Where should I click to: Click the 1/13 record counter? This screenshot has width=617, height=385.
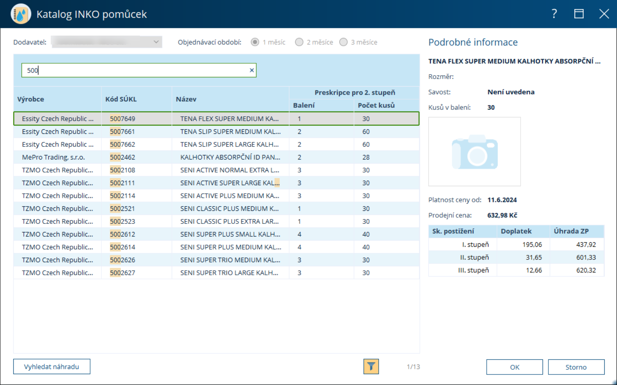coord(413,367)
